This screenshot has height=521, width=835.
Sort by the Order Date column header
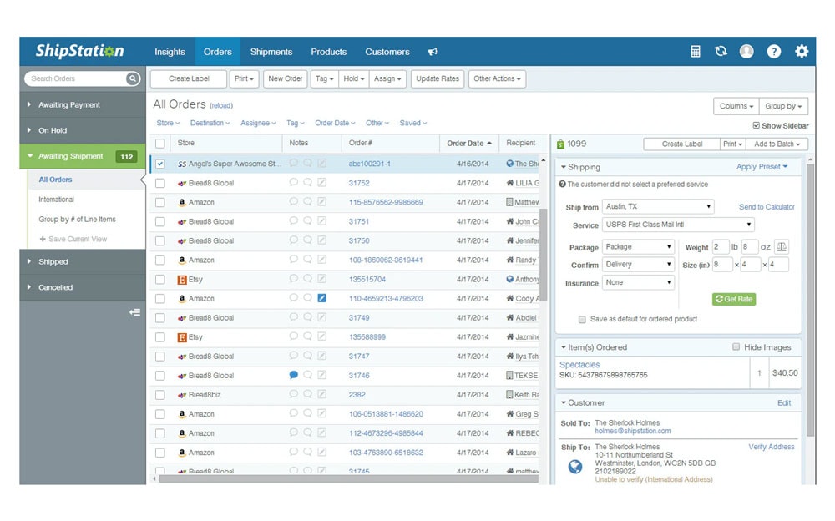coord(469,144)
